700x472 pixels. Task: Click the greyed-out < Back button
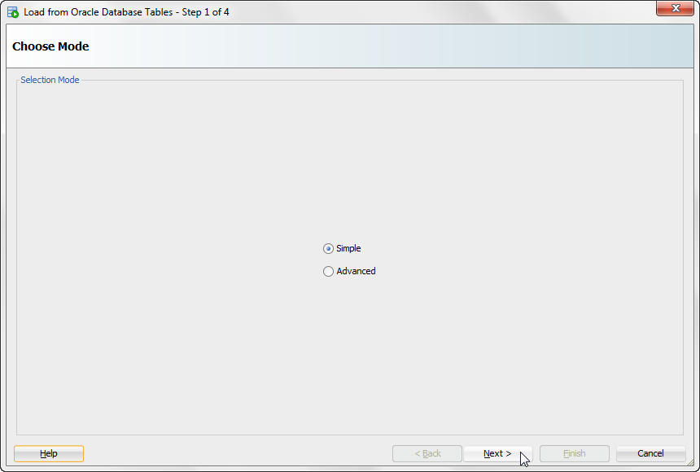click(x=427, y=454)
